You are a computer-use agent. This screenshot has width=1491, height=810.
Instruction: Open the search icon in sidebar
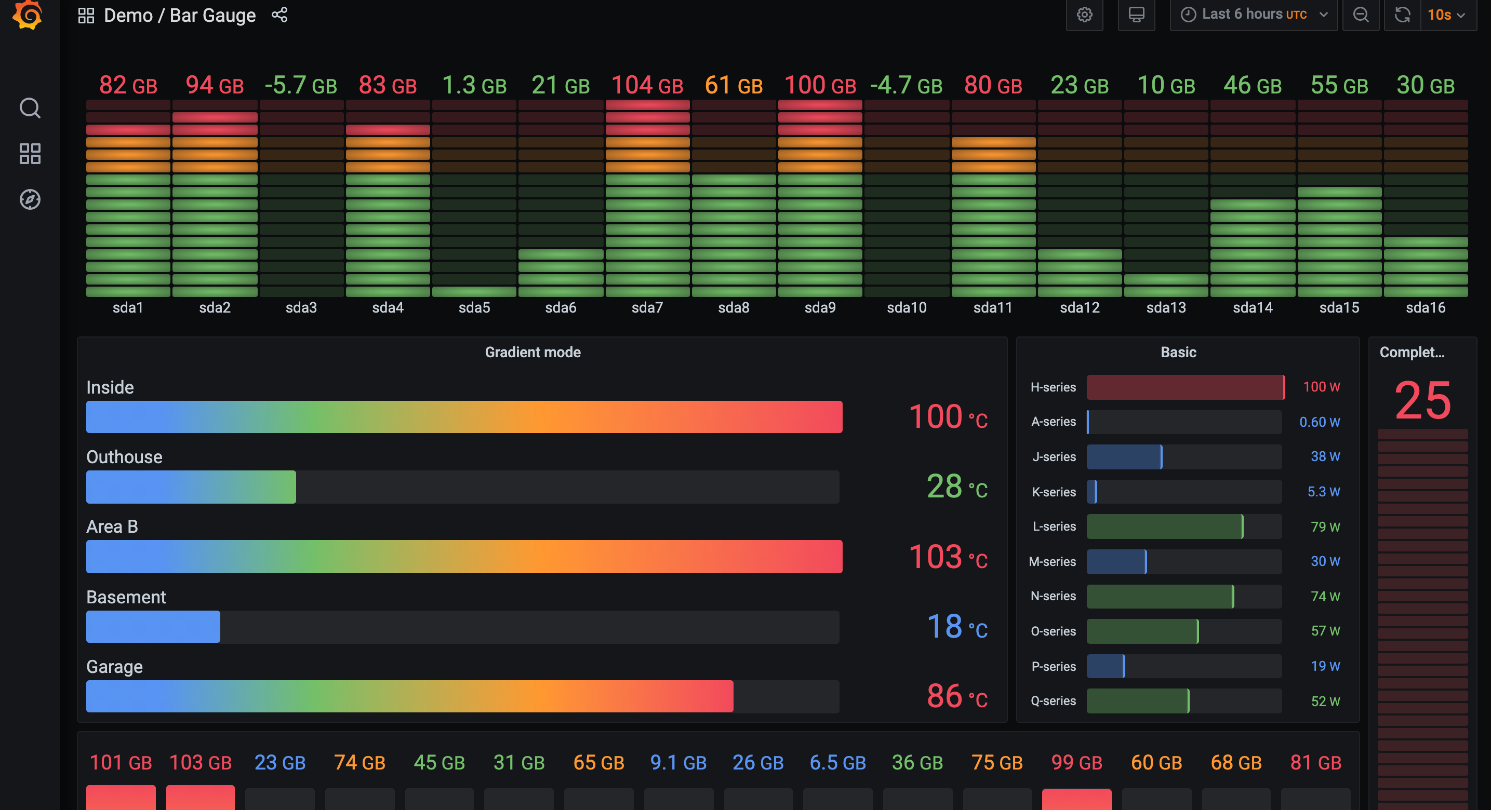[x=30, y=107]
